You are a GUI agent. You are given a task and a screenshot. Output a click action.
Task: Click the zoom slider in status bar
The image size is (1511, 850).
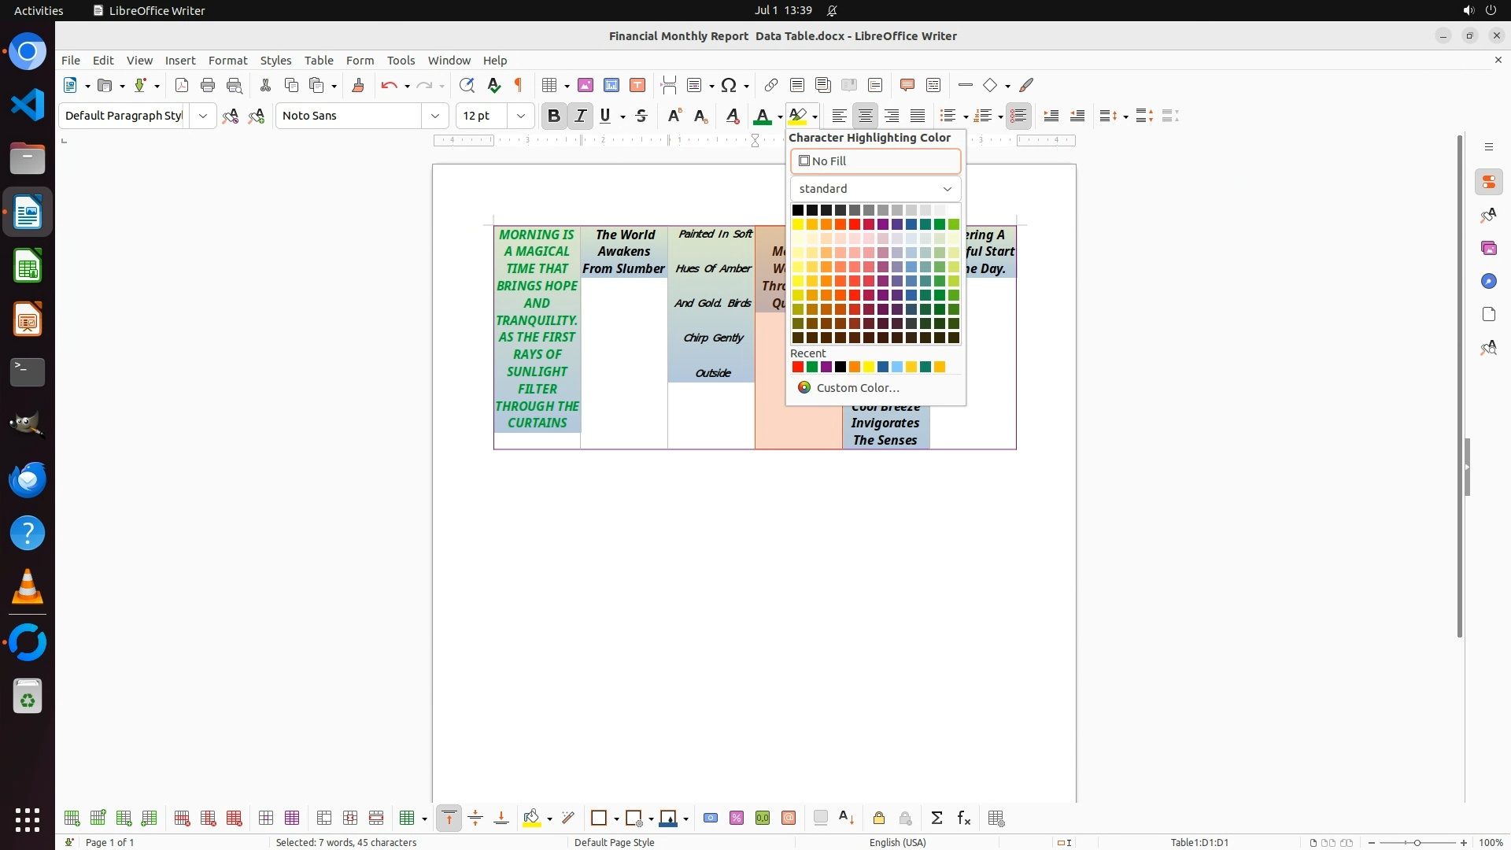click(1417, 842)
